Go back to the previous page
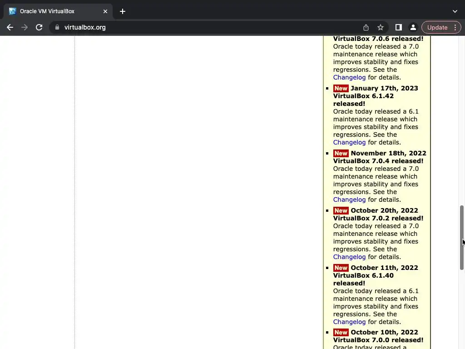Screen dimensions: 465x349 (10, 27)
